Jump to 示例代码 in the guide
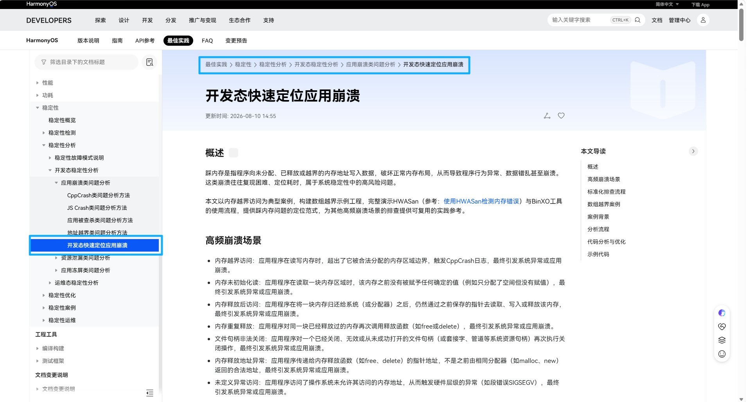 [x=598, y=254]
